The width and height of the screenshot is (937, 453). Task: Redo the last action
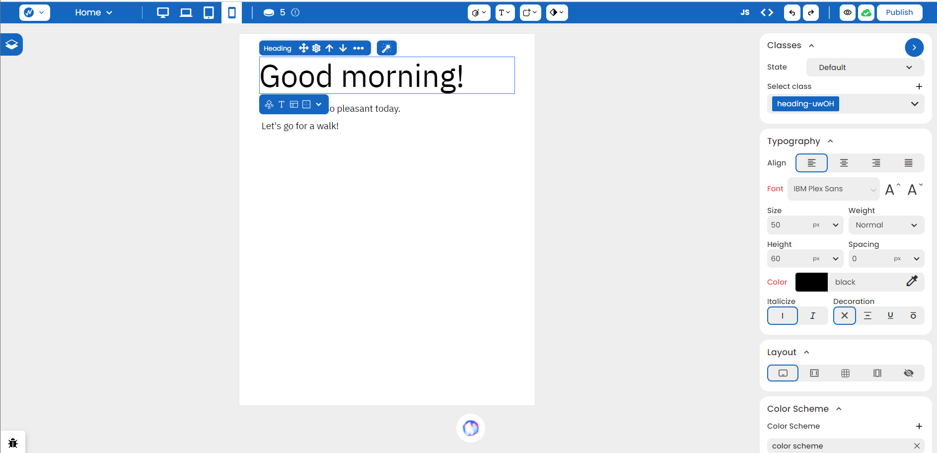(811, 12)
